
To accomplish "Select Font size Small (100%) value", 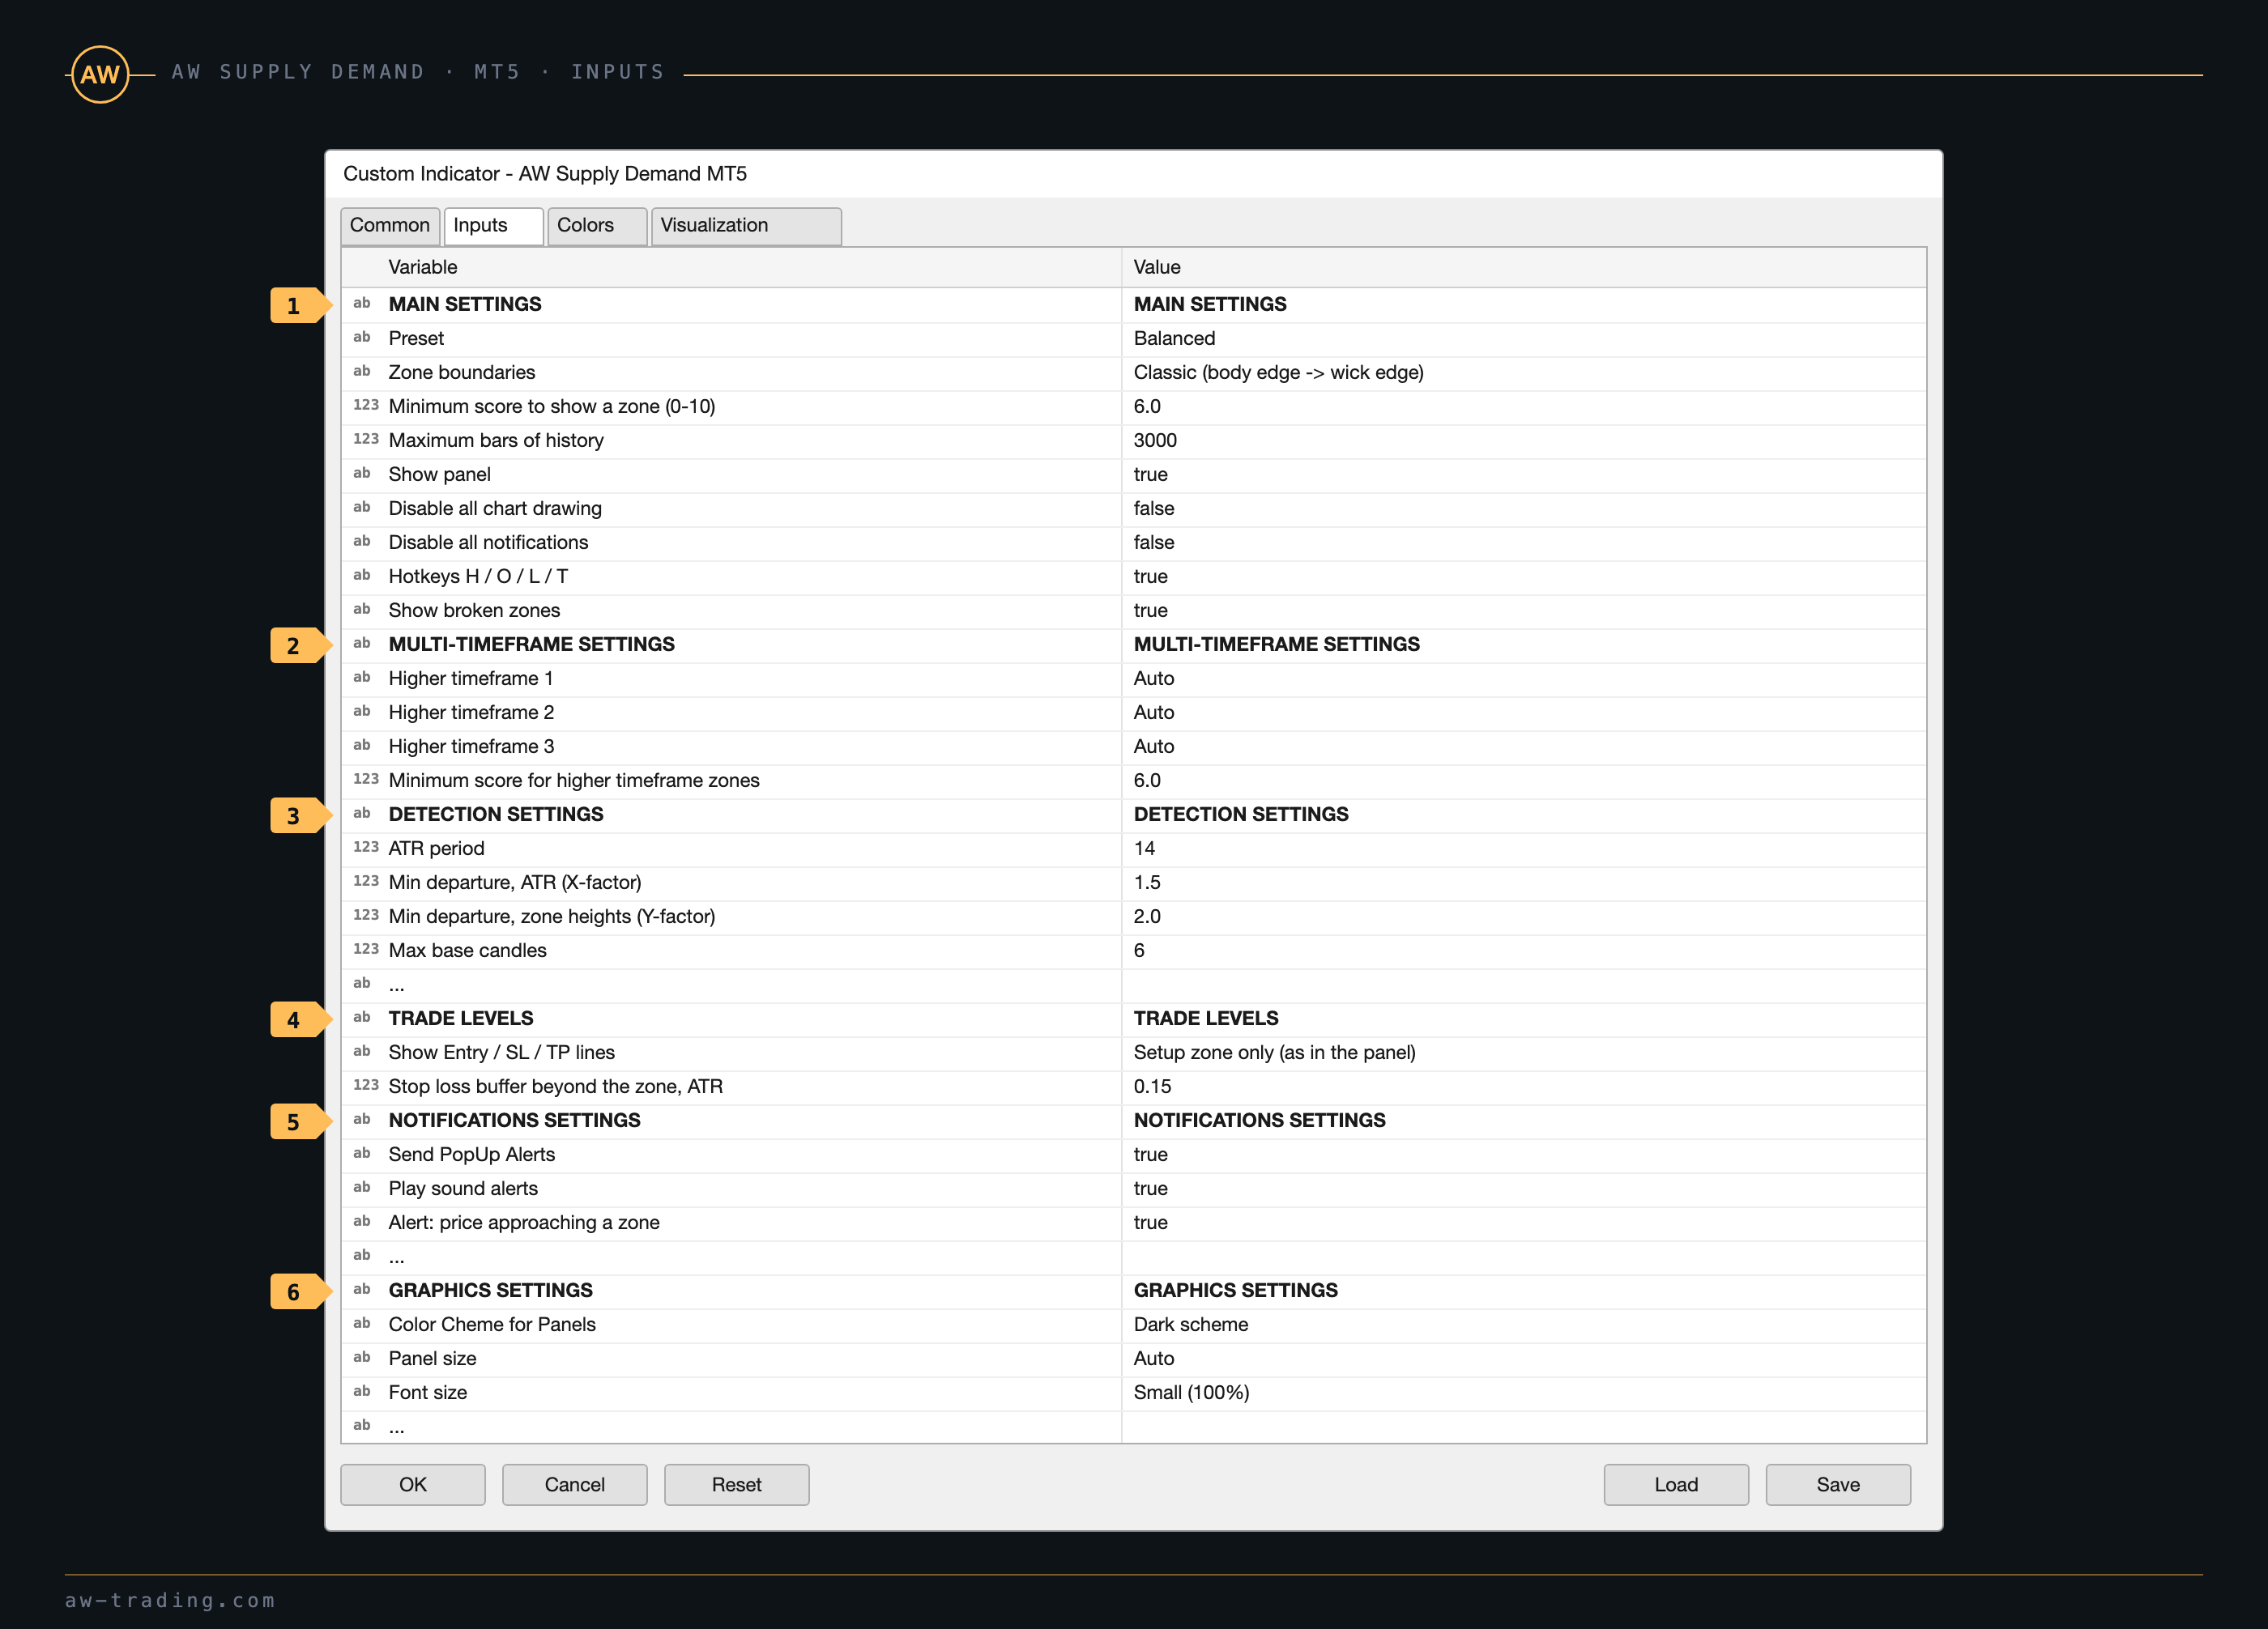I will pyautogui.click(x=1523, y=1392).
